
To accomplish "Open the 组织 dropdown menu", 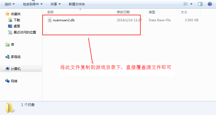I will [x=10, y=4].
